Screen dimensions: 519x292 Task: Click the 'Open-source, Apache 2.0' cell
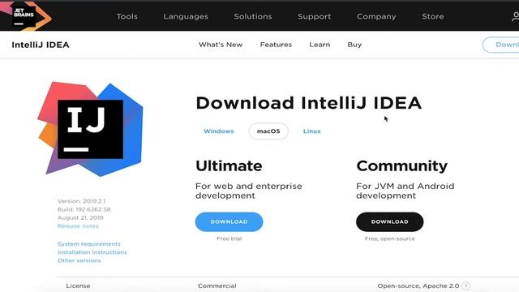pos(418,286)
